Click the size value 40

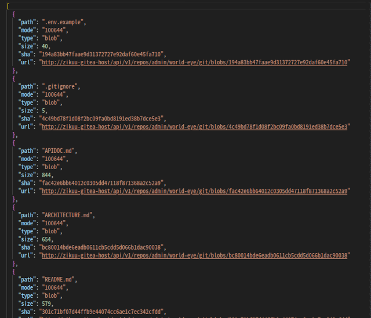click(x=45, y=46)
